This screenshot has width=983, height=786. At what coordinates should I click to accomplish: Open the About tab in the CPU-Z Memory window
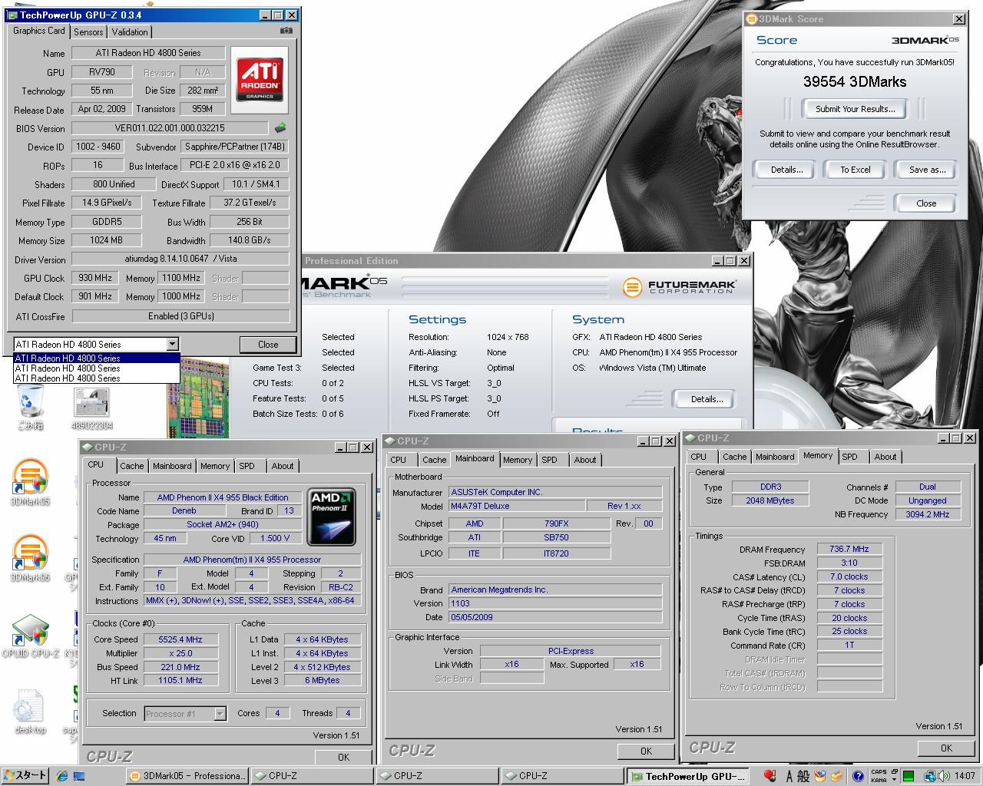point(885,457)
